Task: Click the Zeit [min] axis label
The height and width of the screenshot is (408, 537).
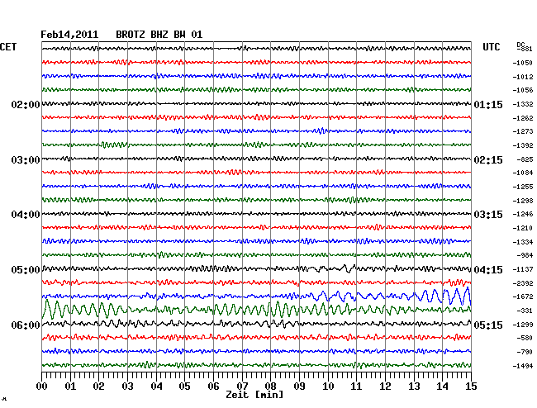Action: pos(257,396)
